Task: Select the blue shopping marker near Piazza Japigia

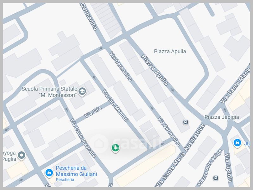Action: (237, 143)
